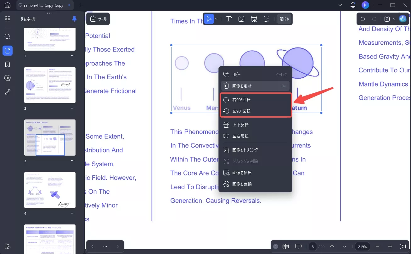The image size is (411, 254).
Task: Go to the UPDF home screen
Action: [x=8, y=5]
